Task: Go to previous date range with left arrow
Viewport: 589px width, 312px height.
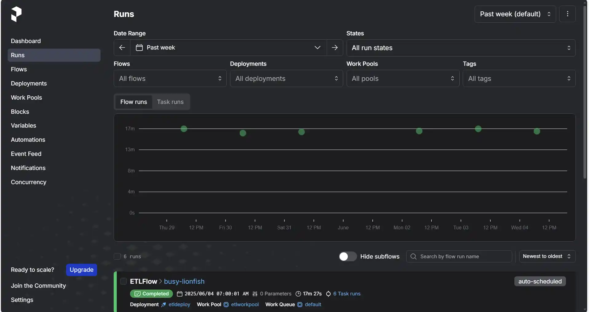Action: click(122, 48)
